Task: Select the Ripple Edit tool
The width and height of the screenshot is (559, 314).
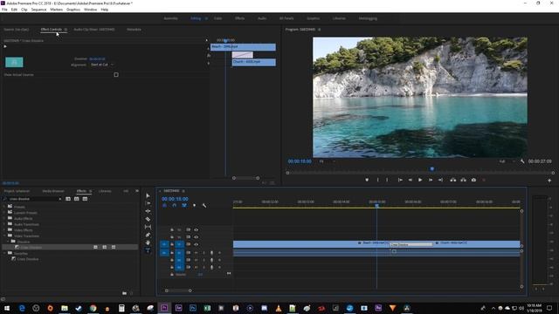Action: (x=148, y=211)
